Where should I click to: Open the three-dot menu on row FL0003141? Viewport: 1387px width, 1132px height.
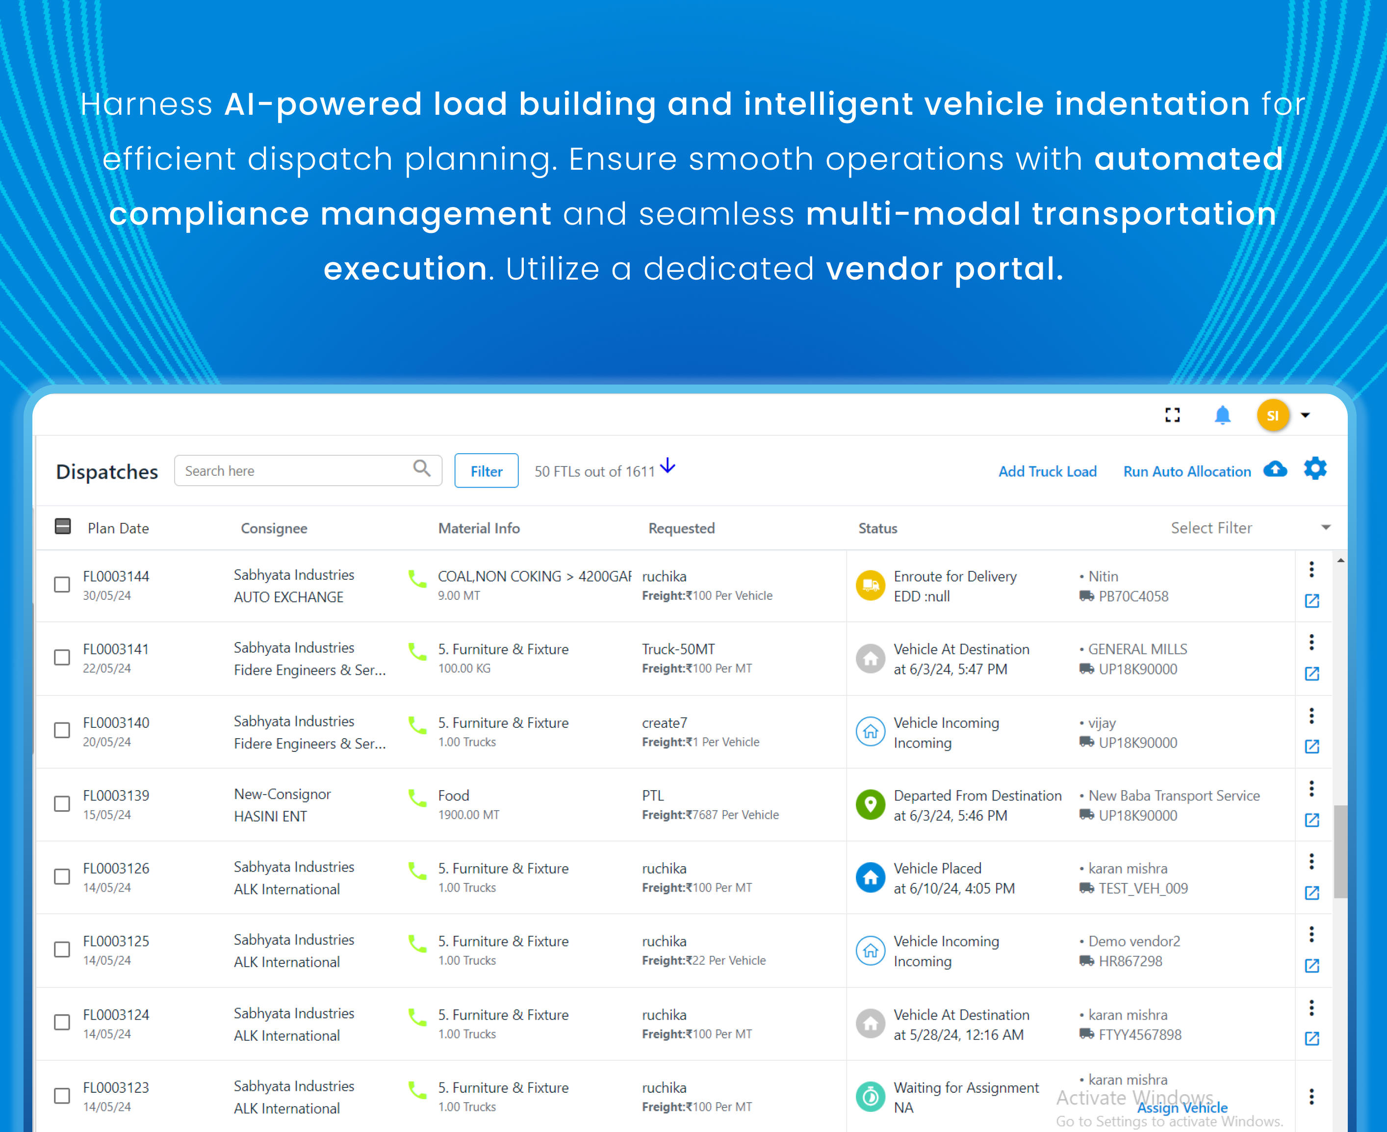click(x=1312, y=643)
